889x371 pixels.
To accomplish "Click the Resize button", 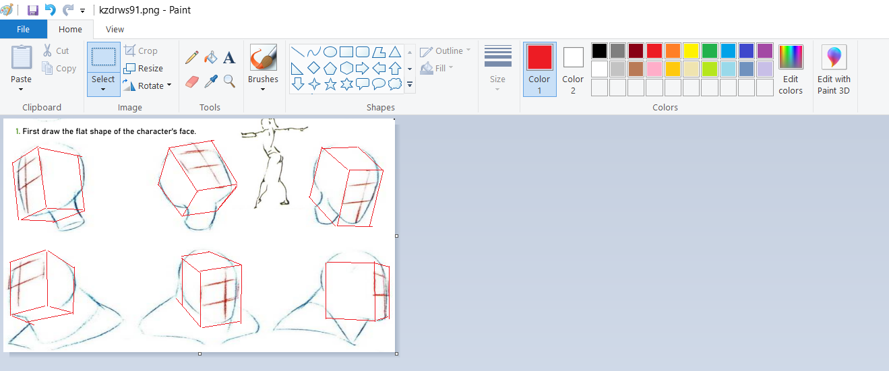I will point(144,68).
